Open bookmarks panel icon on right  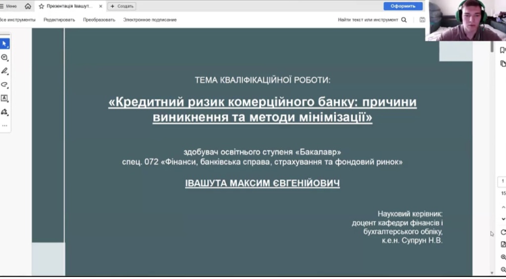click(x=503, y=50)
